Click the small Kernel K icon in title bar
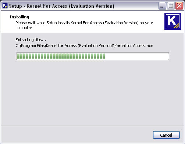185x144 pixels. click(x=5, y=6)
